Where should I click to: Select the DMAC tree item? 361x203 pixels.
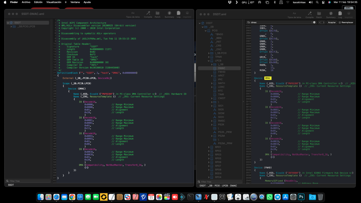pos(219,68)
